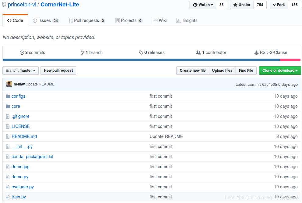
Task: Click New pull request button
Action: pyautogui.click(x=59, y=71)
